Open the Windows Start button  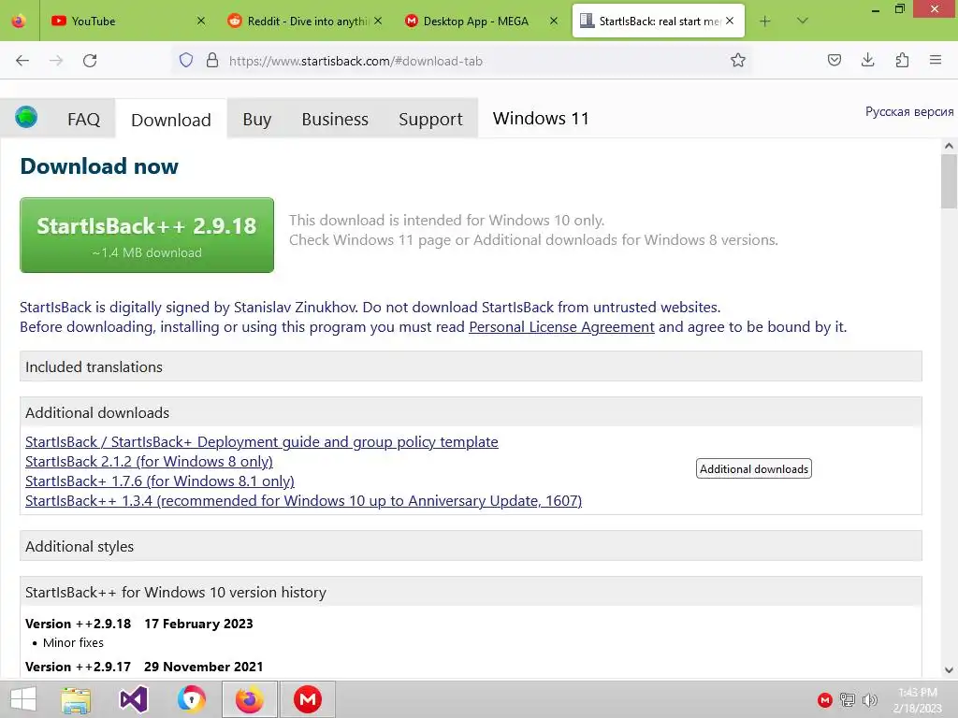tap(23, 699)
